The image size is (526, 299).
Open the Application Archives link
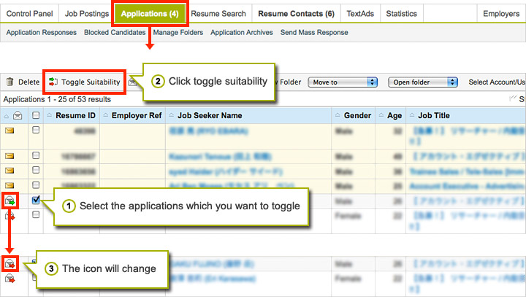click(x=242, y=33)
